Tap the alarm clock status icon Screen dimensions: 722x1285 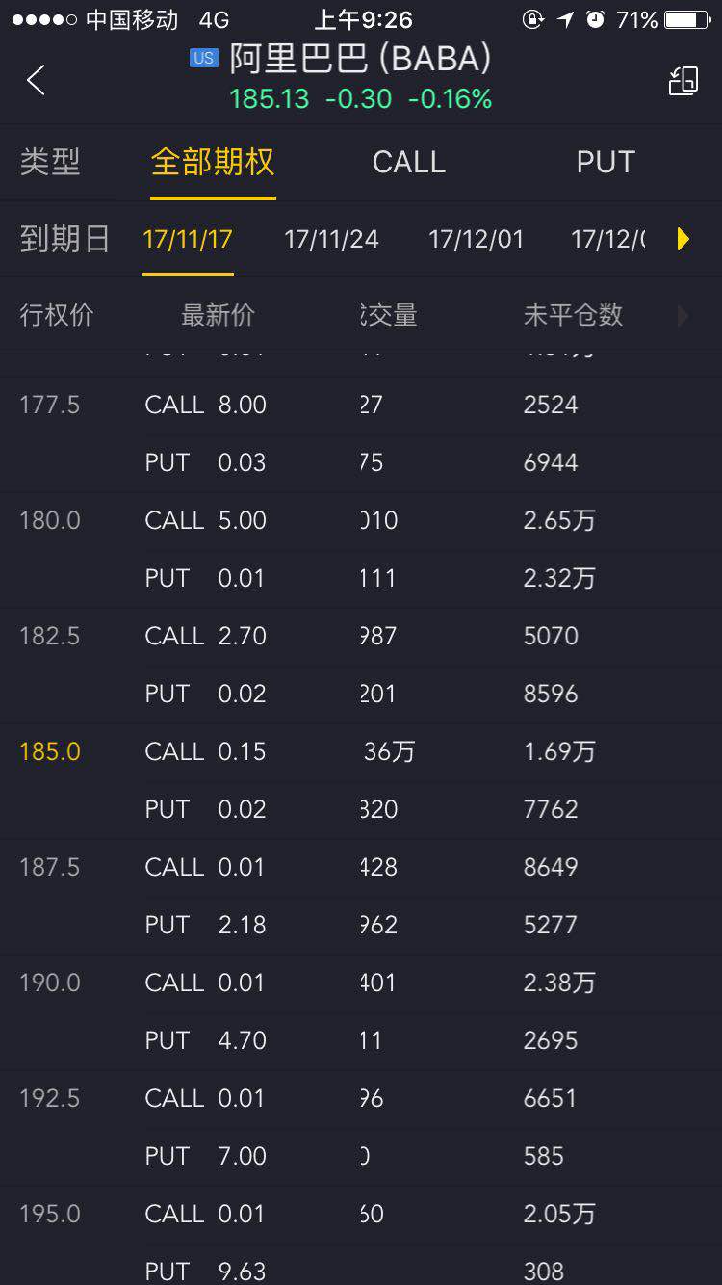pos(595,19)
